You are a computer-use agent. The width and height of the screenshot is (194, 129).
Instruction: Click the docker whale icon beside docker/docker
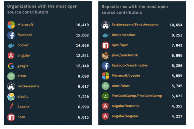click(x=105, y=35)
